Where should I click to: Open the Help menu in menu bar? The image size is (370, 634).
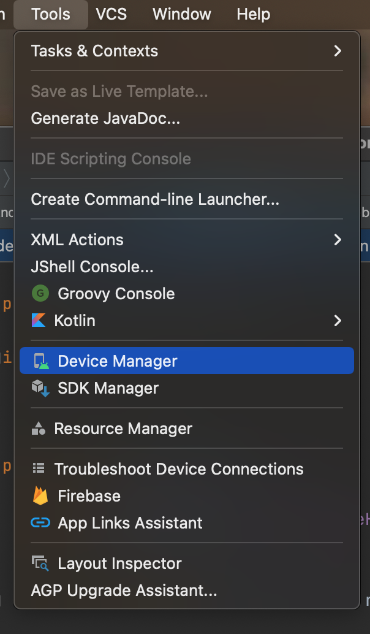click(254, 13)
